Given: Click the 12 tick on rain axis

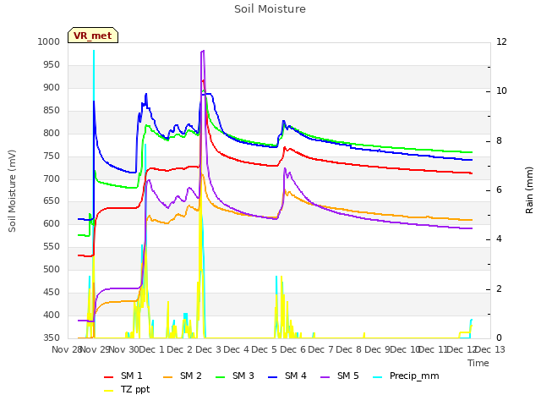Looking at the screenshot, I should (501, 41).
